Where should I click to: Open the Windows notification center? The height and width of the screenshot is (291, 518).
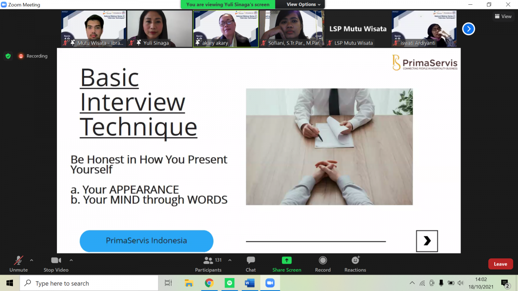(505, 283)
